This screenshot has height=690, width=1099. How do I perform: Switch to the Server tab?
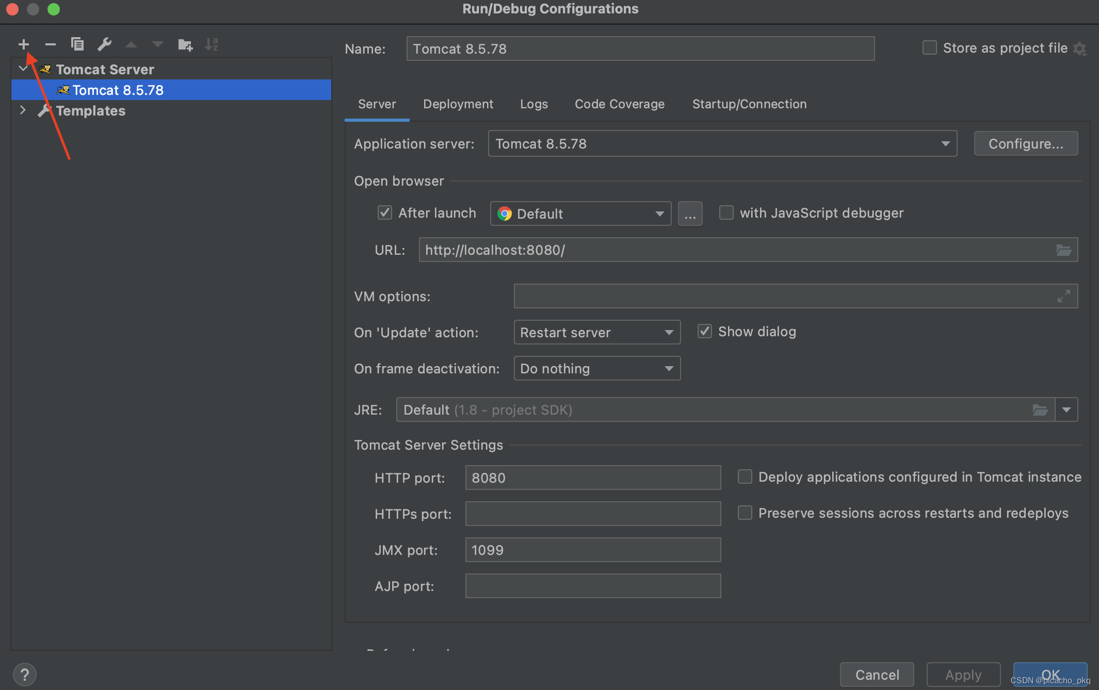point(377,104)
